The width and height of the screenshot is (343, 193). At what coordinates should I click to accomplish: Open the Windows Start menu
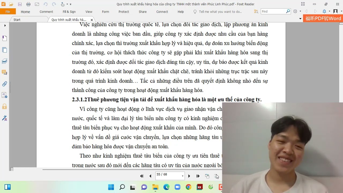pyautogui.click(x=111, y=187)
